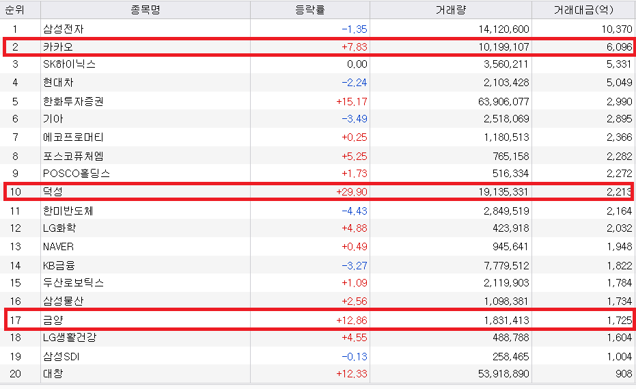Click SK하이닉스 change rate 0.00
636x389 pixels.
[357, 64]
